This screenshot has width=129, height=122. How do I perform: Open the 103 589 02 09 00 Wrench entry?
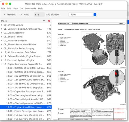click(x=26, y=76)
